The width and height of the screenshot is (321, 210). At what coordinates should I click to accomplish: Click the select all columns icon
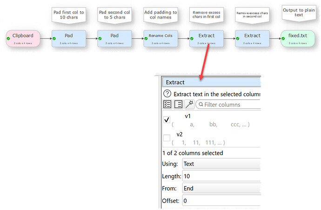click(x=167, y=104)
